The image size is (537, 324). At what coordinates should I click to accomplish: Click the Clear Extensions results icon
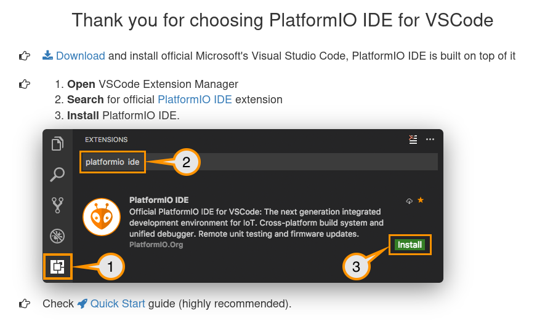(x=413, y=140)
